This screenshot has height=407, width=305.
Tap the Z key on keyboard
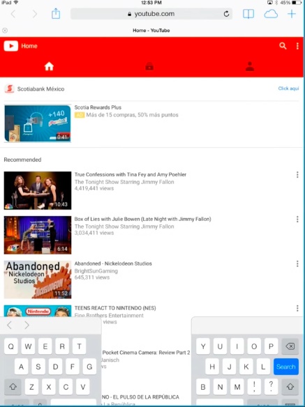tap(31, 387)
